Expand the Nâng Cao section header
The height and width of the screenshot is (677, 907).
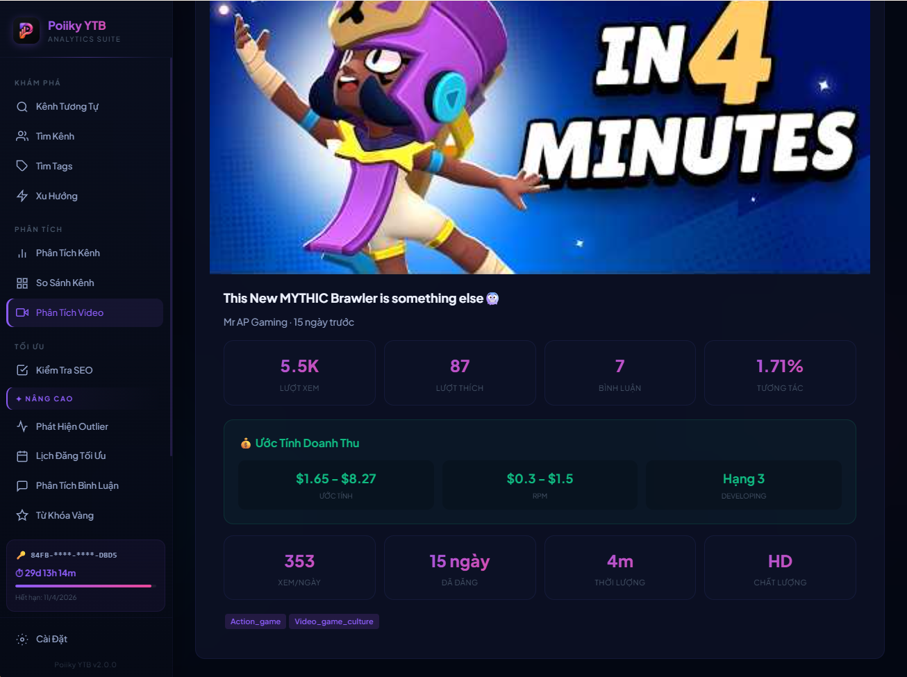coord(85,399)
